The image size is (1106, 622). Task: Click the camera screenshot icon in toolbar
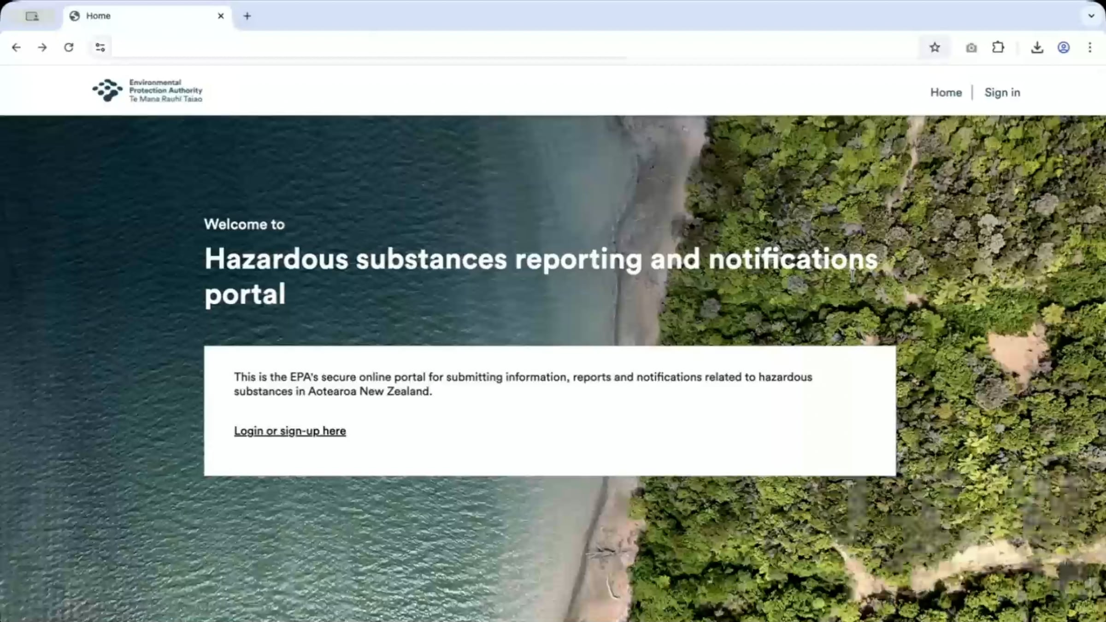click(x=971, y=47)
